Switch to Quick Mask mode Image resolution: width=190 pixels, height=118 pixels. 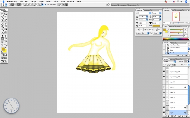coord(6,55)
